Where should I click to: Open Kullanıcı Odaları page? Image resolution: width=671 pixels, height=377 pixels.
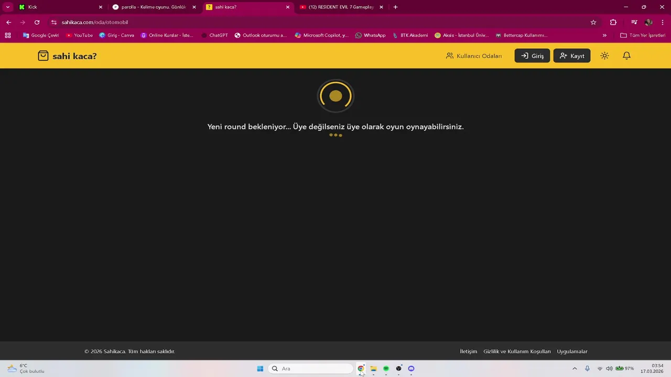(x=474, y=56)
